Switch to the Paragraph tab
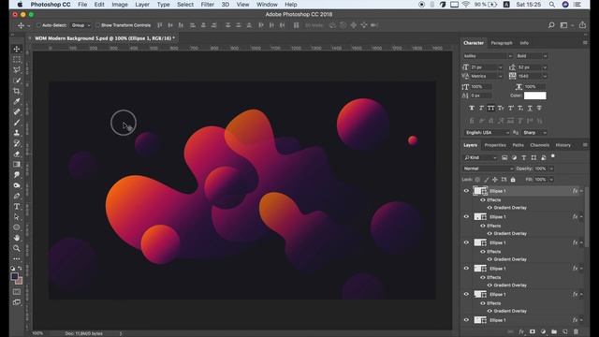 (x=502, y=43)
